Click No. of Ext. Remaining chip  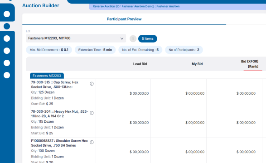pos(140,50)
